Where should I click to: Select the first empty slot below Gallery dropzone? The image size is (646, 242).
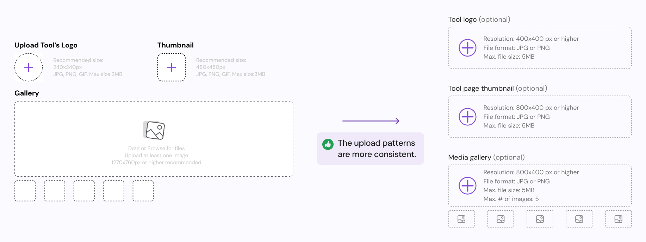point(25,191)
